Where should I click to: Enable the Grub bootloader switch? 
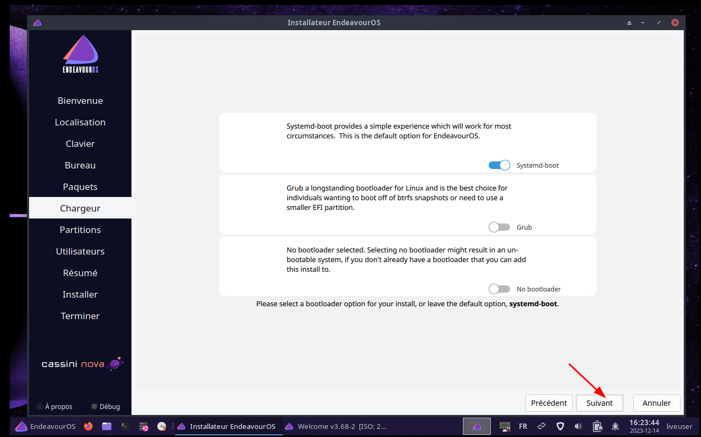coord(499,228)
